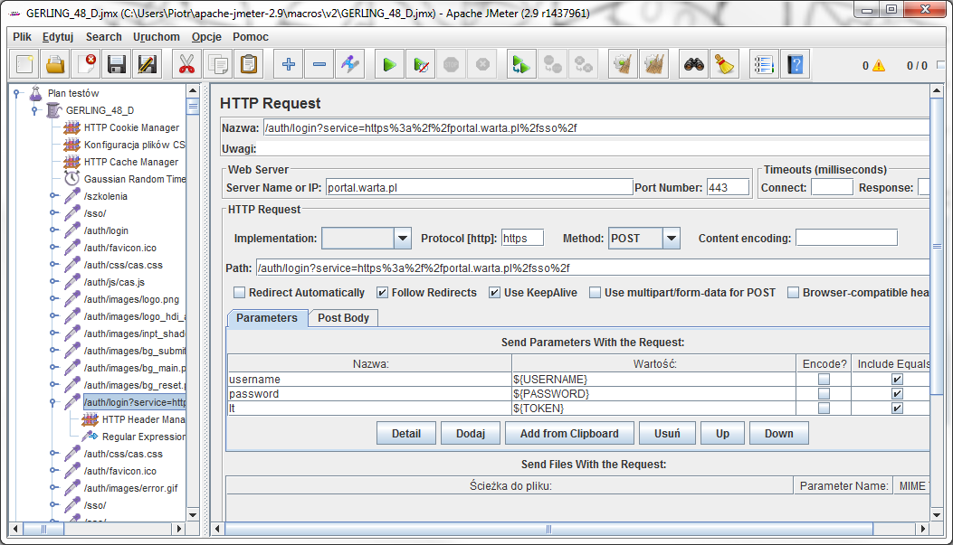Click the Server Name or IP field
The width and height of the screenshot is (953, 545).
[479, 187]
